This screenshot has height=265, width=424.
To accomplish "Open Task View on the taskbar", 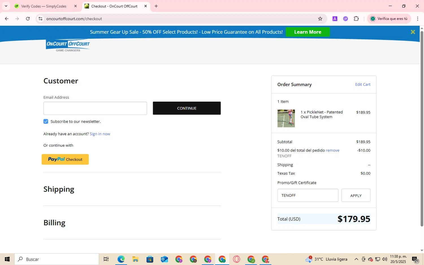I will pyautogui.click(x=106, y=259).
